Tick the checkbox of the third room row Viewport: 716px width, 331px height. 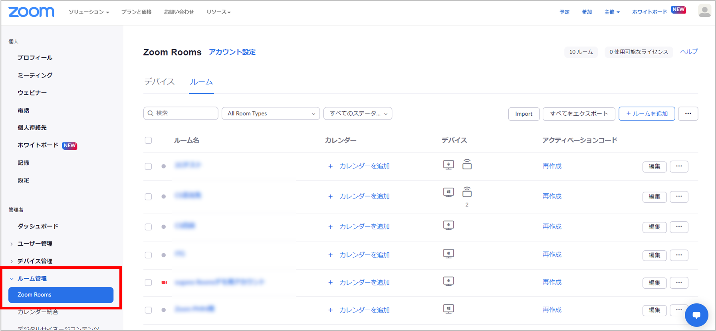click(148, 227)
